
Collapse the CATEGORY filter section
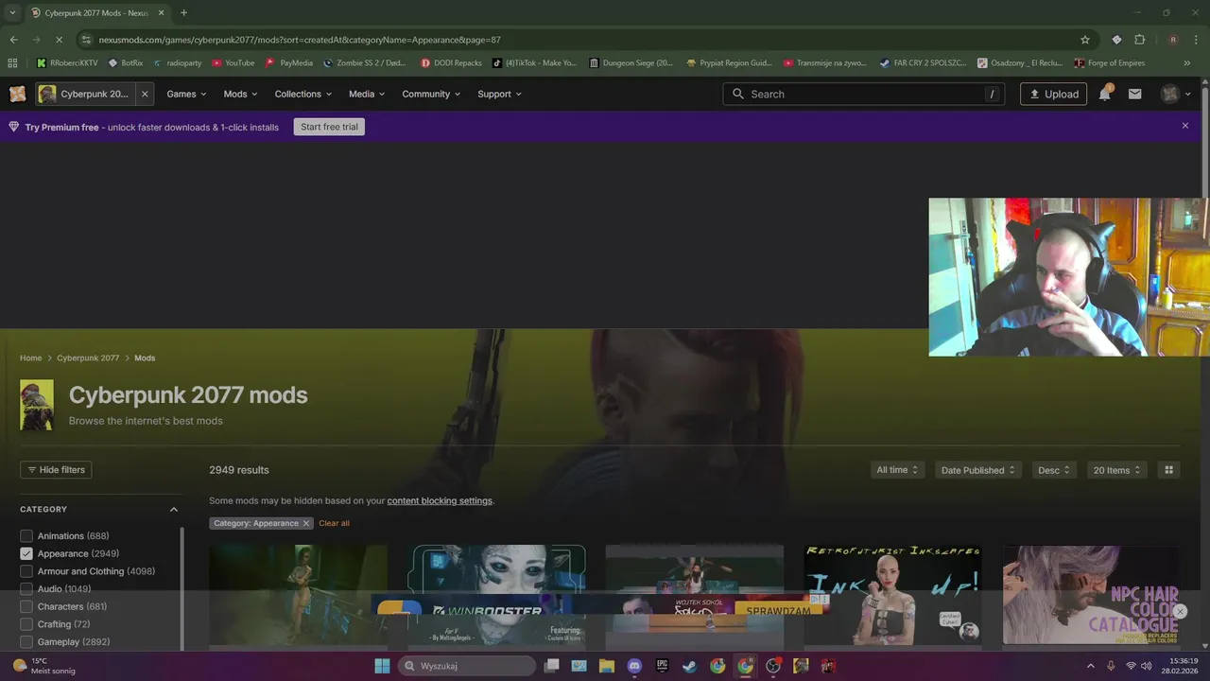(x=173, y=509)
